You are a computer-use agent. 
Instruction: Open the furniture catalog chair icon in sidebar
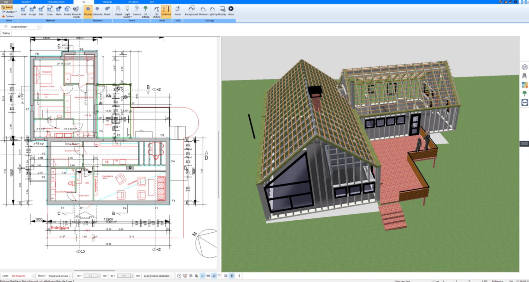tap(524, 76)
